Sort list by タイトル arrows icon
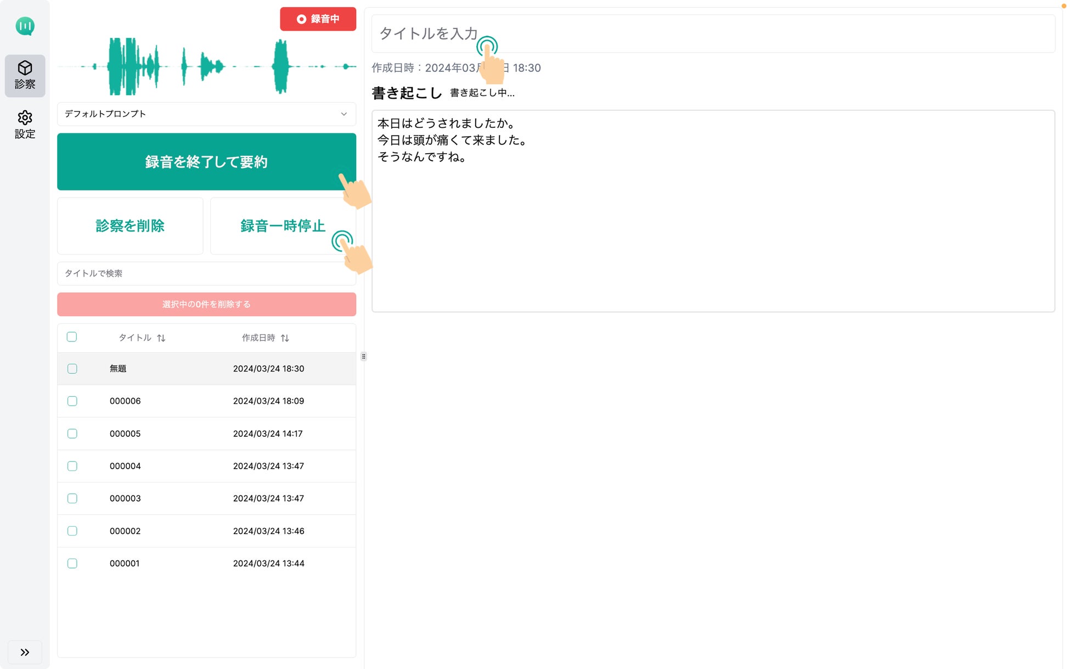1070x669 pixels. point(161,338)
